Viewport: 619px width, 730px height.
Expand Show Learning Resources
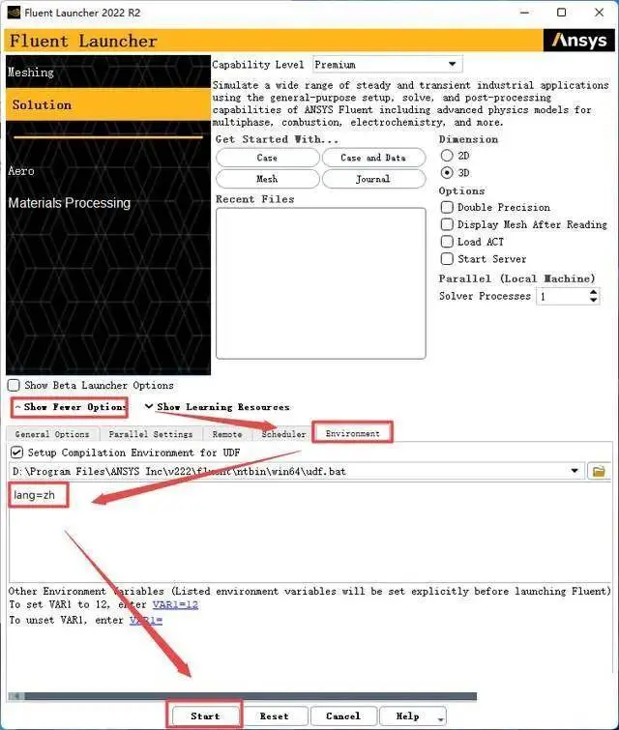tap(217, 407)
